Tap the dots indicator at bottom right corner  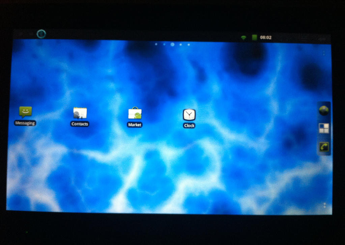(324, 205)
